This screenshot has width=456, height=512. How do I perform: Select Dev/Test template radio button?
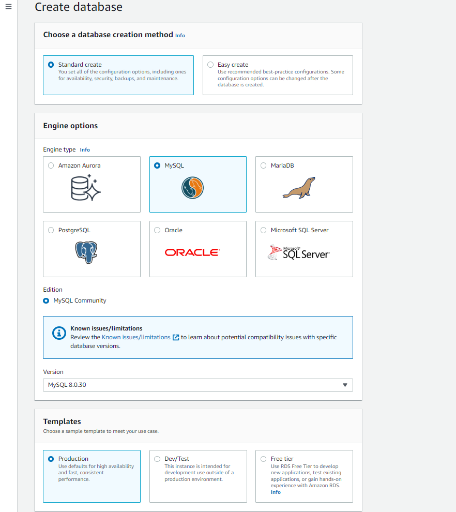157,459
